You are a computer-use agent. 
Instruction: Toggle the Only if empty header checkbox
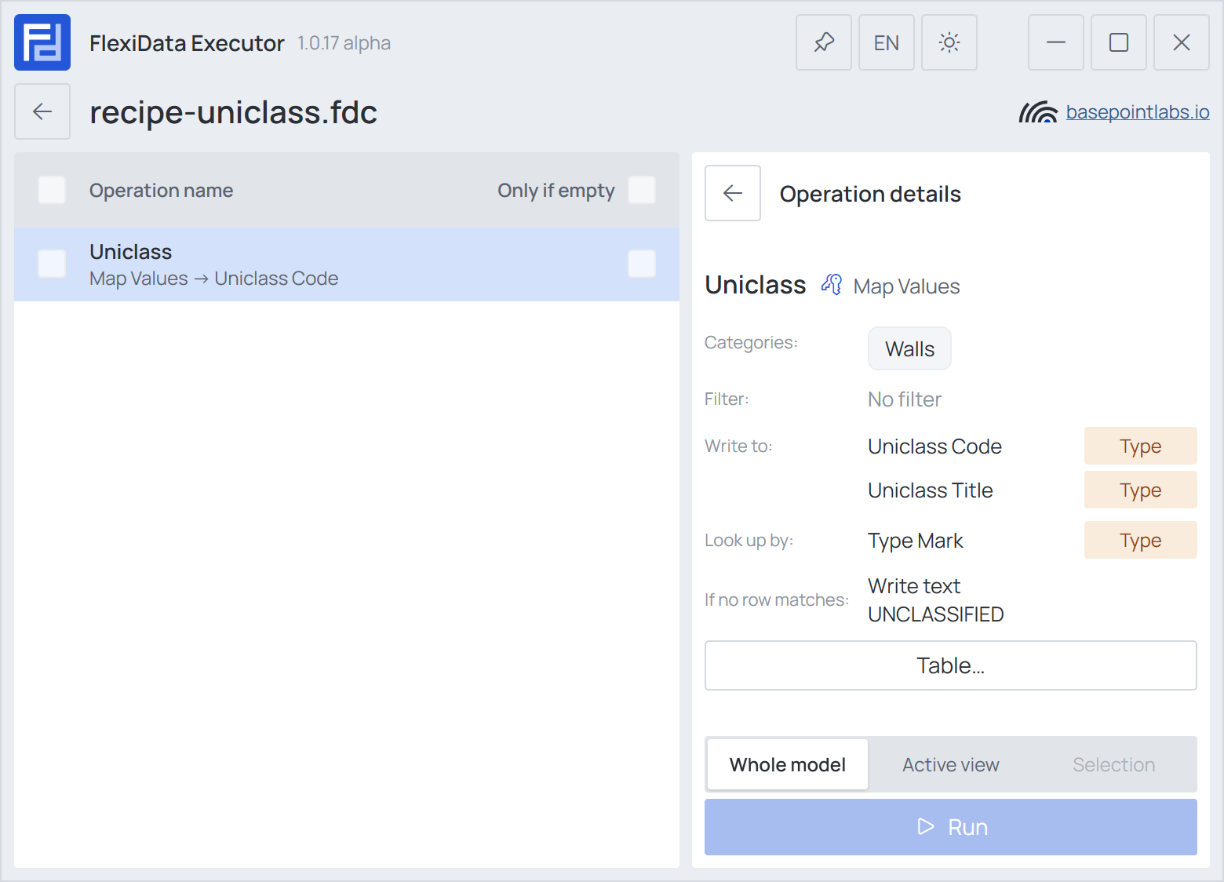pyautogui.click(x=642, y=190)
